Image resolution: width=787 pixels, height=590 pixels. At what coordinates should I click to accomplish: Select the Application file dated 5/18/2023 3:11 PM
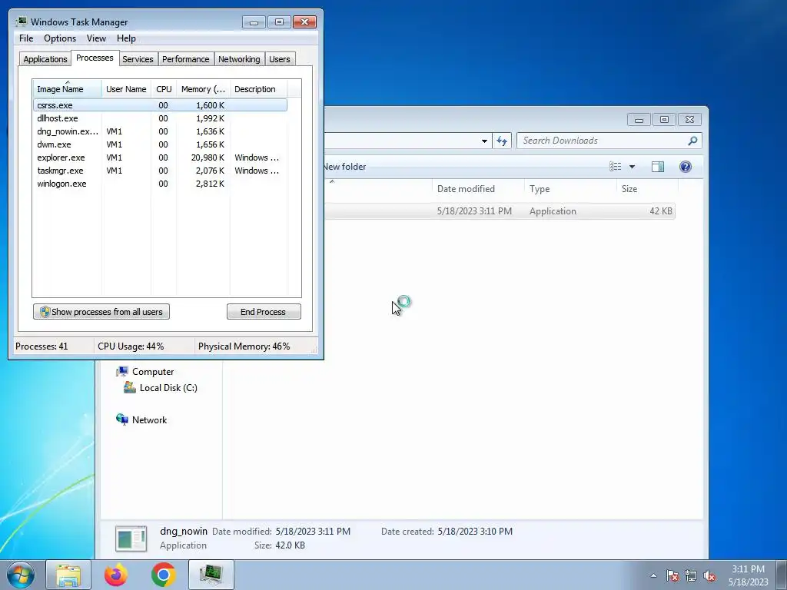tap(500, 211)
